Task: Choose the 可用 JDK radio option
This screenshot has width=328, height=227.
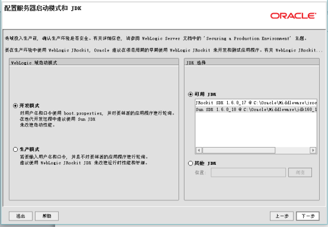Action: pos(190,94)
